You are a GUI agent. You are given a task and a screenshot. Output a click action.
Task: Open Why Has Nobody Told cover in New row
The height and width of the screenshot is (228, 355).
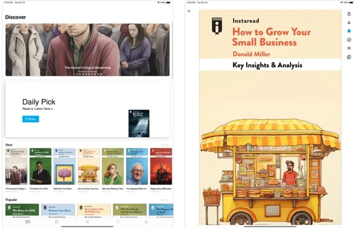113,166
